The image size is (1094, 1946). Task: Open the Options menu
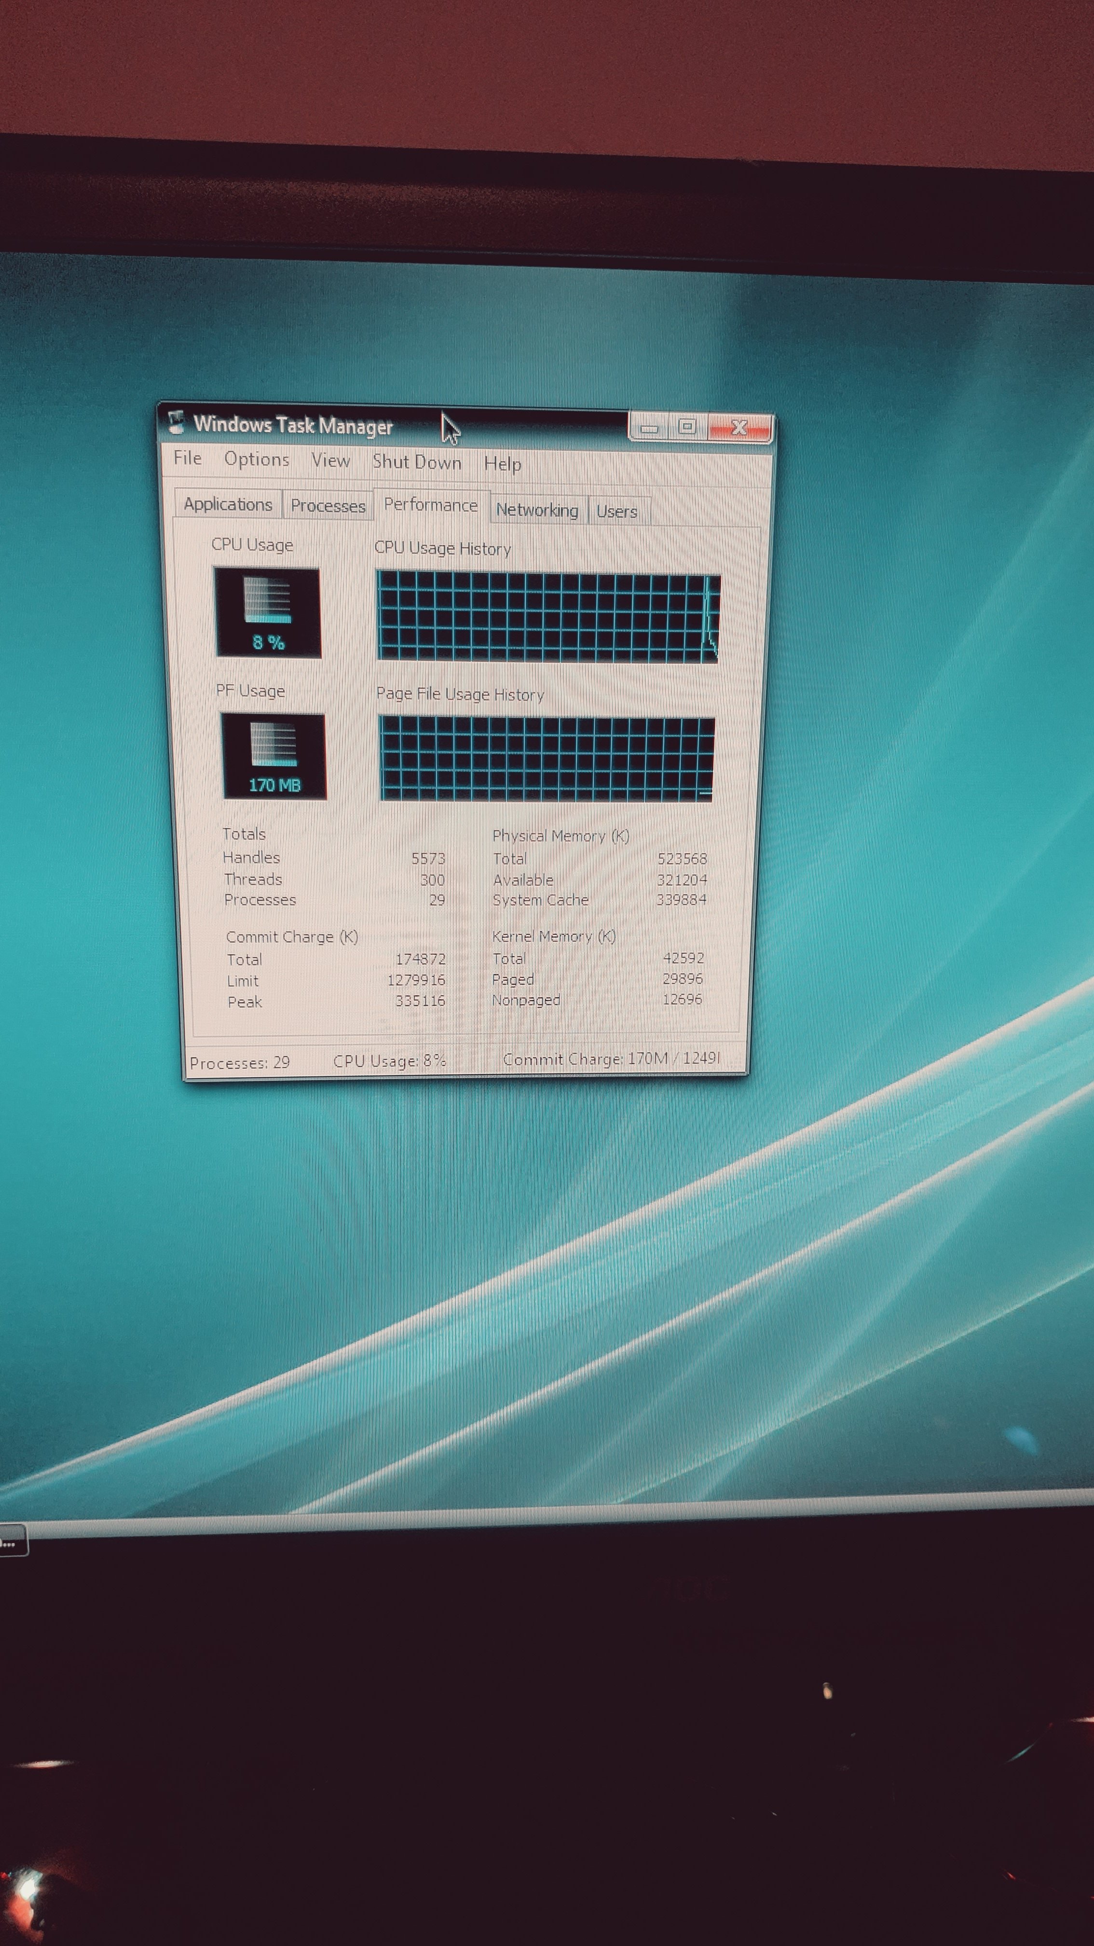tap(257, 459)
